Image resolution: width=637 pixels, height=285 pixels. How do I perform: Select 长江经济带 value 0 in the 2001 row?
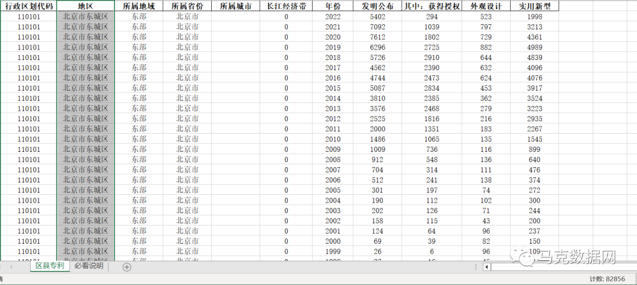287,231
